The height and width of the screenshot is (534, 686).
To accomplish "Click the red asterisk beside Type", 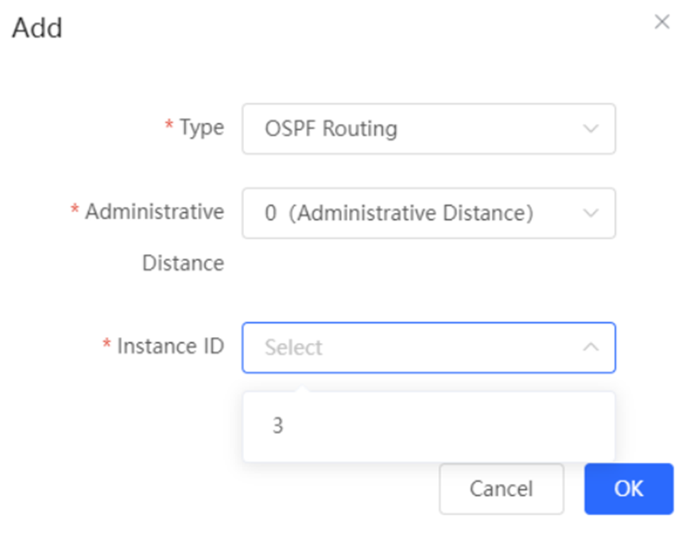I will pos(169,125).
